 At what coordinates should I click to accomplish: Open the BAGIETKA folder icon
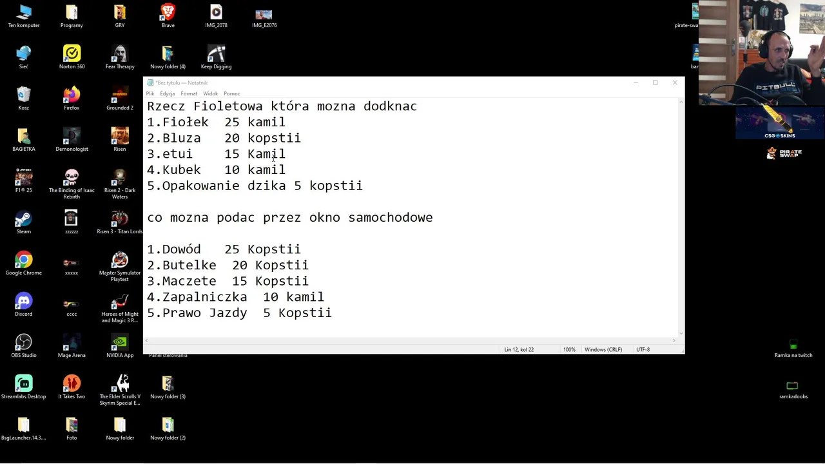24,140
